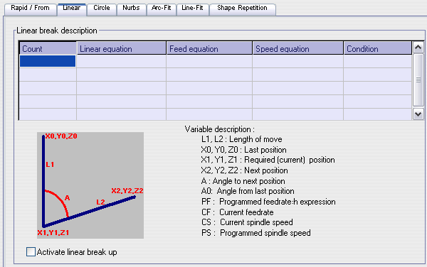Click 'CF : Current feedrate' text
427x267 pixels.
tap(238, 212)
